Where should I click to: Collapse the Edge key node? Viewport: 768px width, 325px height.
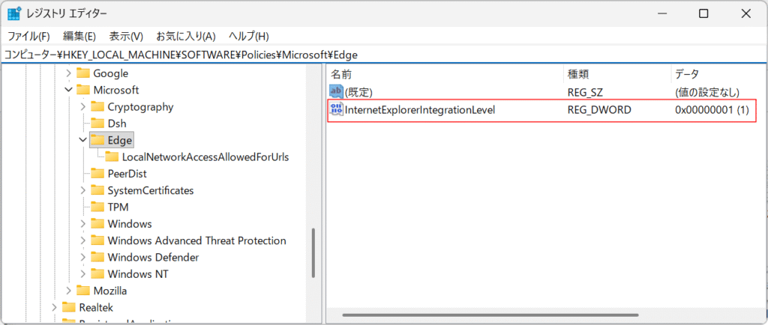[x=82, y=140]
